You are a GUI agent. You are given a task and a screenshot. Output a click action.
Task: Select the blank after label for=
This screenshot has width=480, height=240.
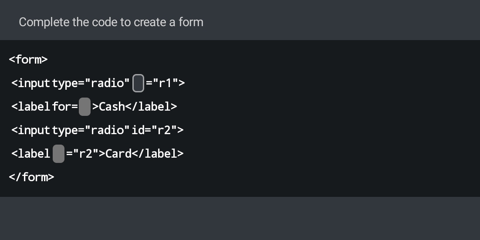pos(85,107)
